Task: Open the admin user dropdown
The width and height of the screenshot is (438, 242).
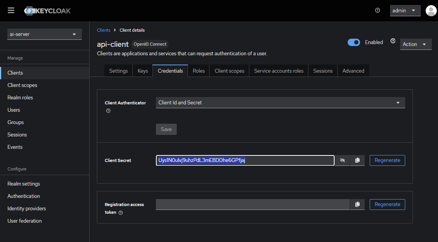Action: [x=405, y=11]
